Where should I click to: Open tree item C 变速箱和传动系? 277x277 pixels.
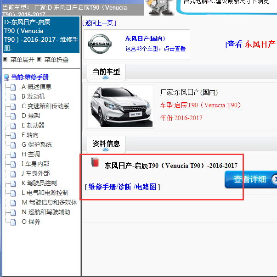pos(45,106)
